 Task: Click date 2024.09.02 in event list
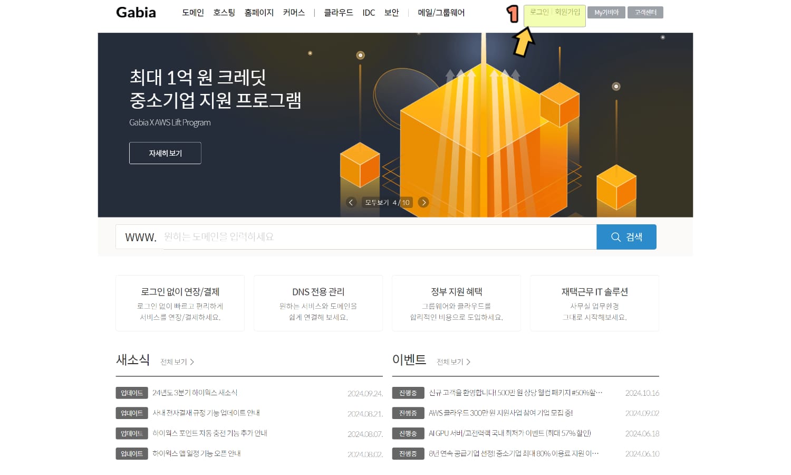[642, 413]
